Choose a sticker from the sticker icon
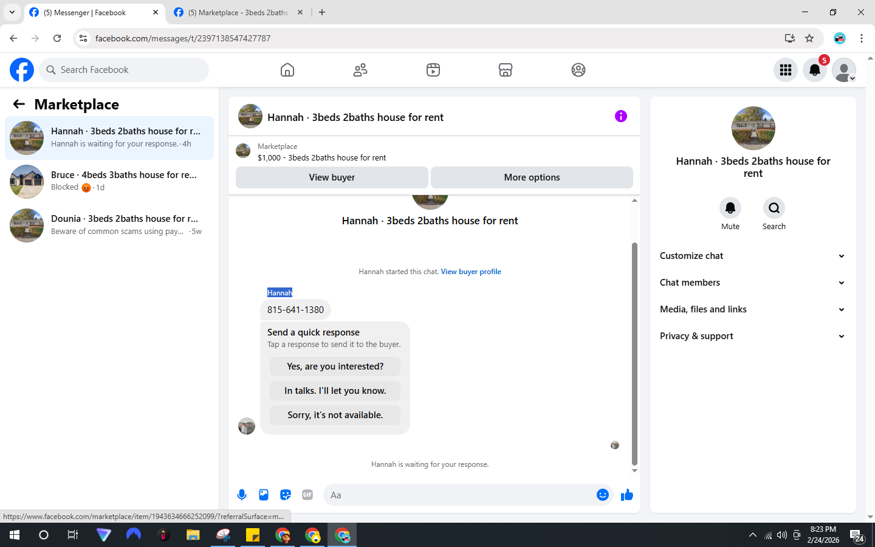 pyautogui.click(x=286, y=495)
